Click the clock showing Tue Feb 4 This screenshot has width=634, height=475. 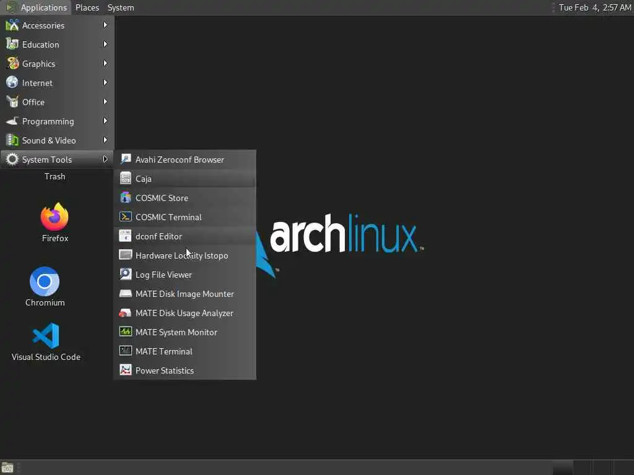pos(595,7)
